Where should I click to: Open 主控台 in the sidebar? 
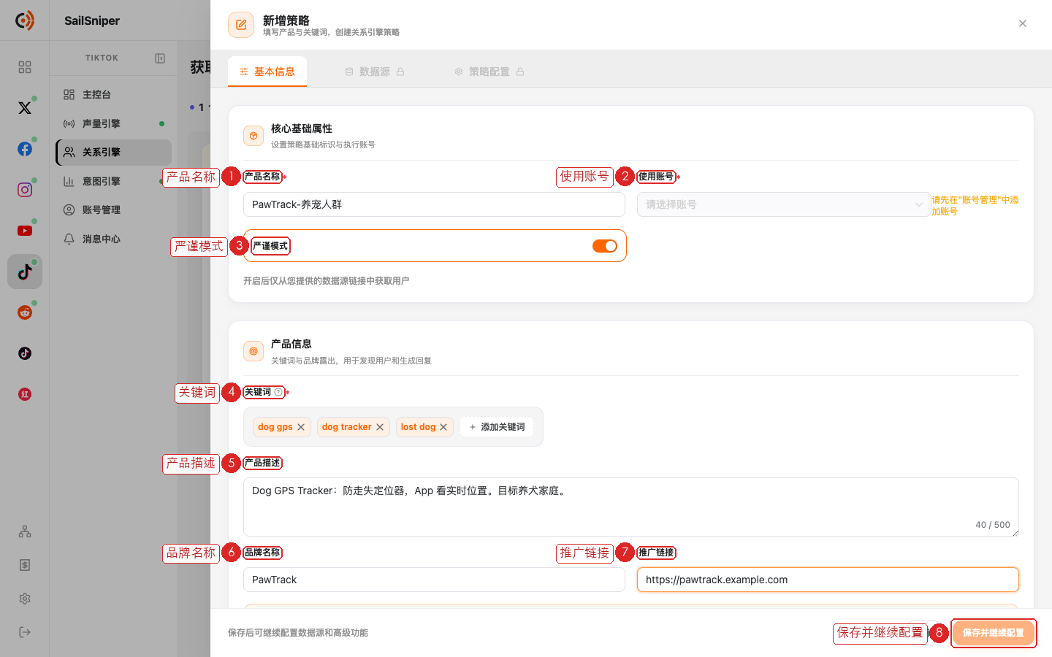pyautogui.click(x=114, y=95)
